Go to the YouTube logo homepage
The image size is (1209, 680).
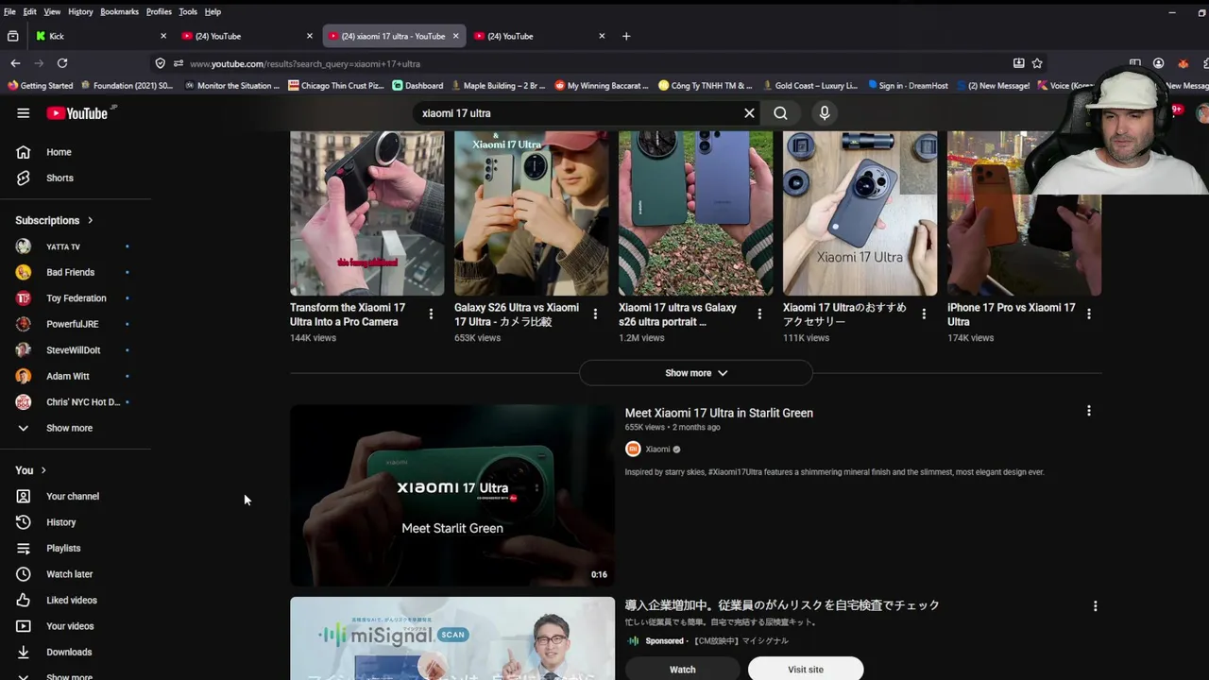tap(77, 113)
